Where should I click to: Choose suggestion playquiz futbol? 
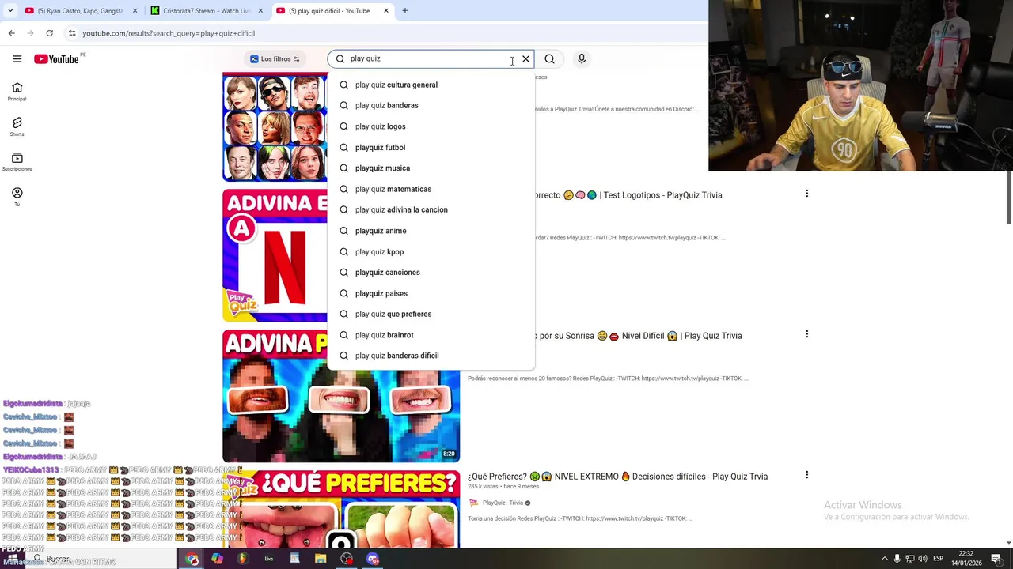tap(431, 147)
